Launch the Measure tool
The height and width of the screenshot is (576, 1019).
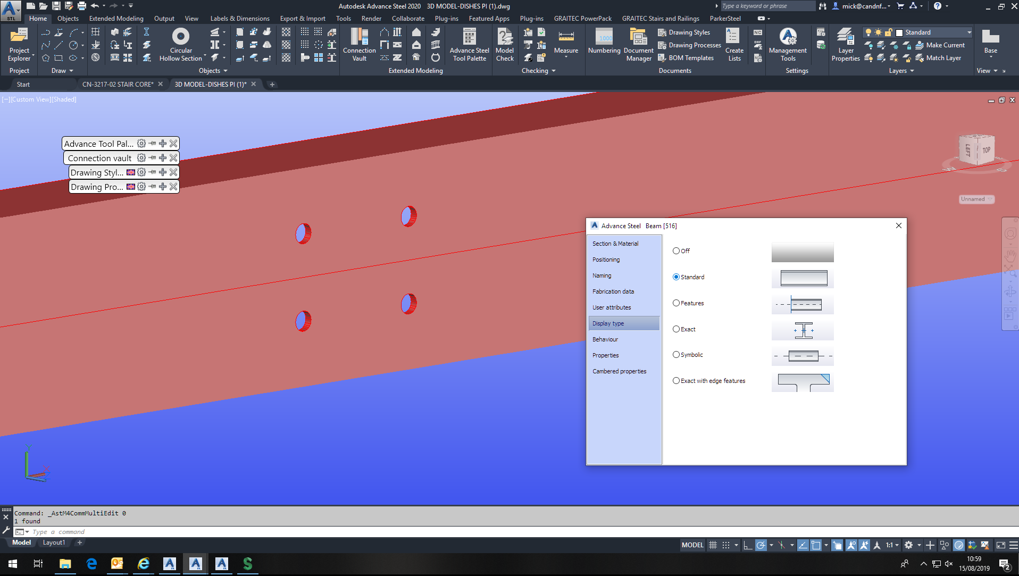click(566, 44)
